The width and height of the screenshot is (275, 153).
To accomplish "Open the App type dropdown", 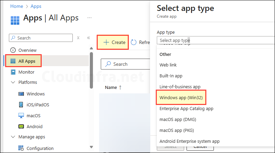I will pos(215,40).
